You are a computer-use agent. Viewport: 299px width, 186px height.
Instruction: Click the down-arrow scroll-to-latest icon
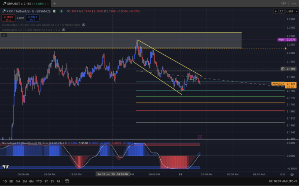pos(276,11)
